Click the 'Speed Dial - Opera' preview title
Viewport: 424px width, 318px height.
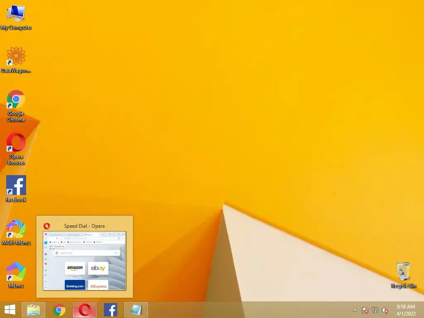(x=84, y=226)
